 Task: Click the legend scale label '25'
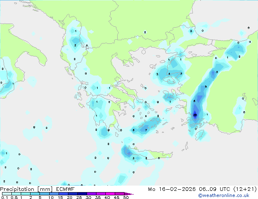pyautogui.click(x=79, y=197)
